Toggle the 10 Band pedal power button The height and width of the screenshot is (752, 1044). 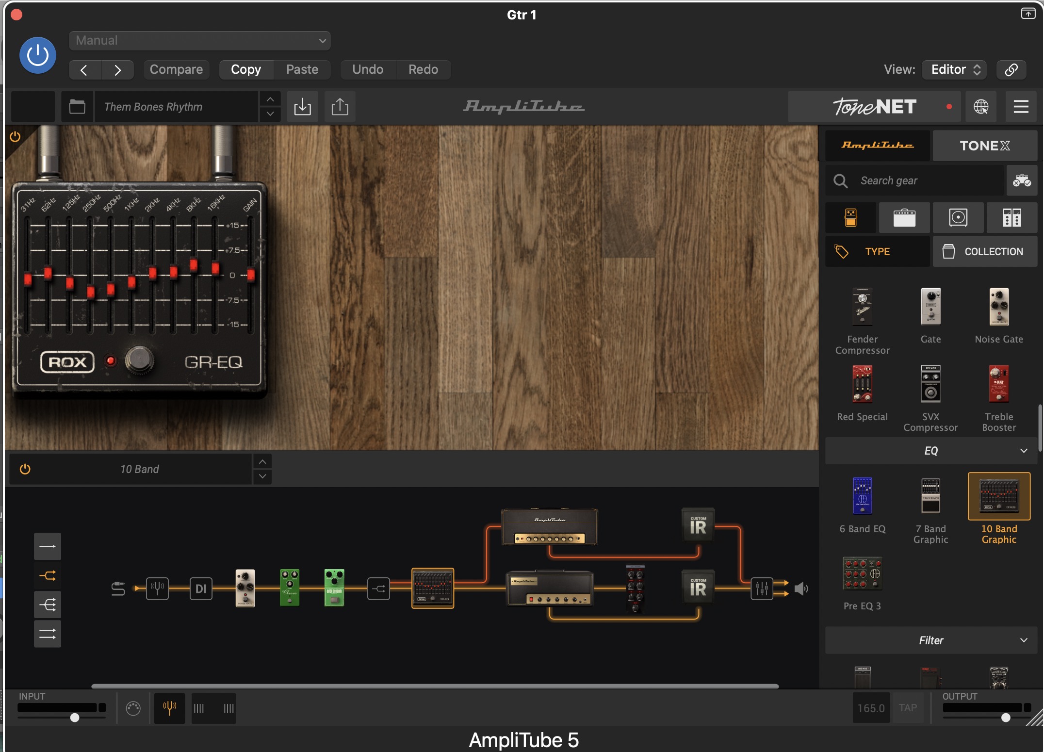(25, 469)
